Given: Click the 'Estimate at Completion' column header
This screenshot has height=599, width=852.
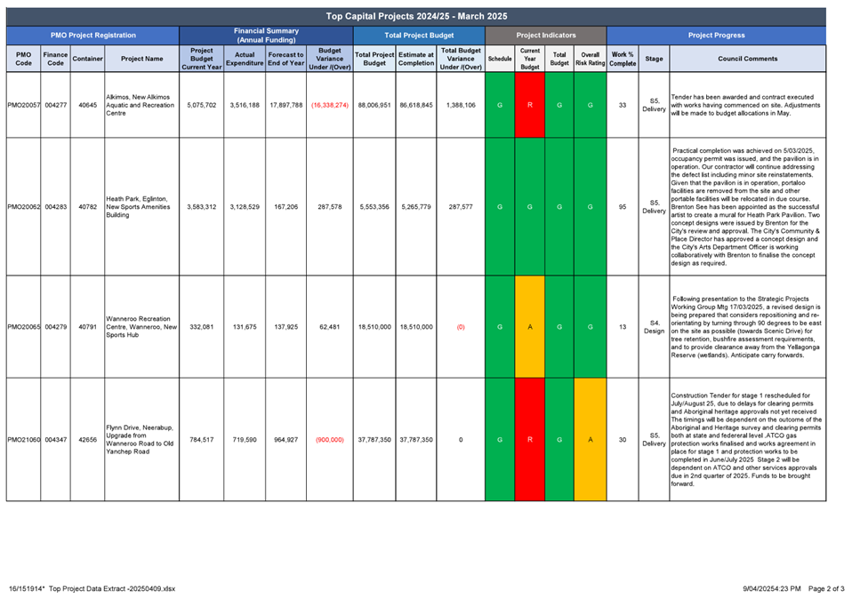Looking at the screenshot, I should click(416, 59).
